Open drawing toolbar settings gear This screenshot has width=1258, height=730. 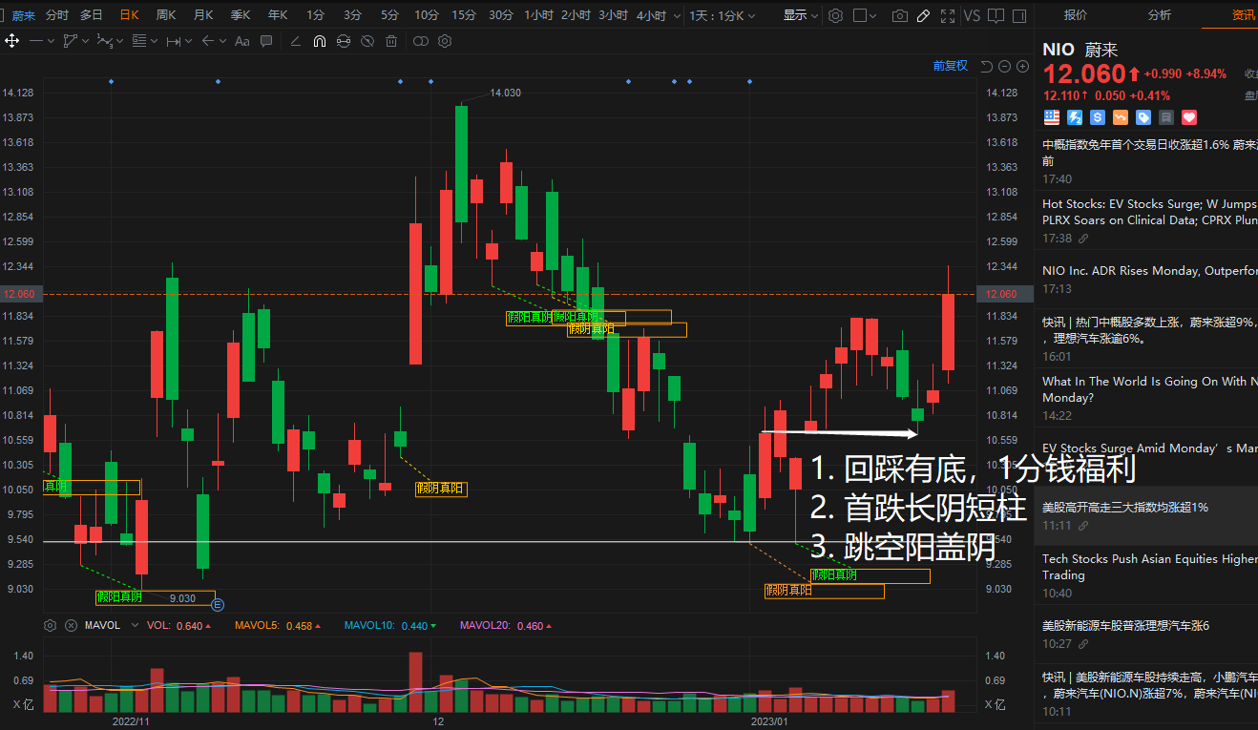pos(445,41)
